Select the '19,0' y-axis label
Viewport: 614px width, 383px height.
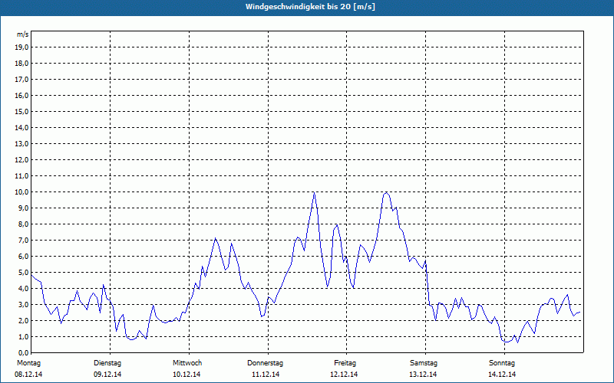coord(21,47)
